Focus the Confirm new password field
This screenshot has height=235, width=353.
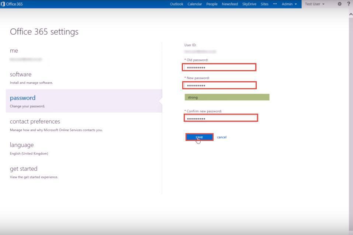[x=221, y=118]
